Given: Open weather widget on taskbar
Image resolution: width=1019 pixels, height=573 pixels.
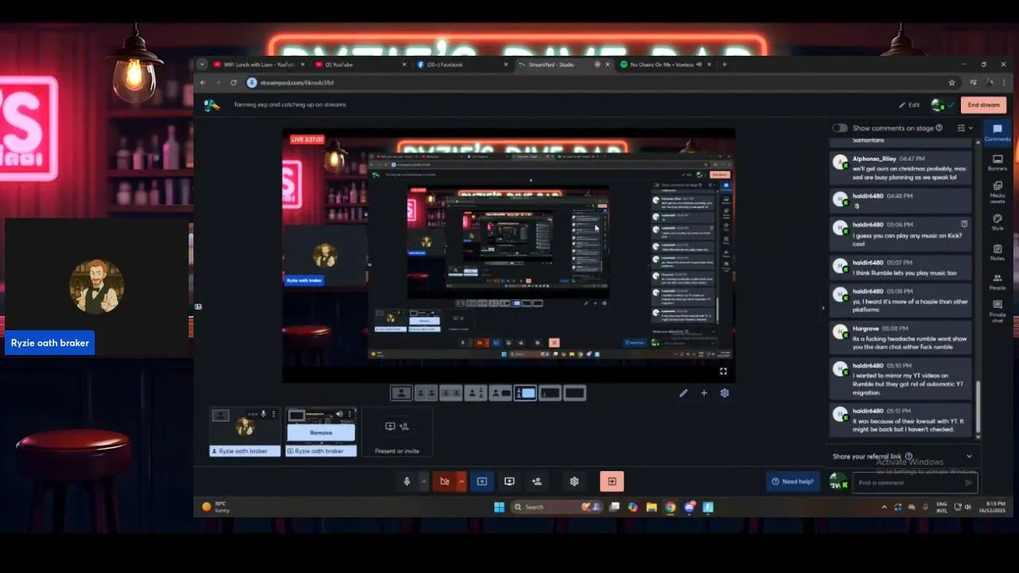Looking at the screenshot, I should 217,506.
